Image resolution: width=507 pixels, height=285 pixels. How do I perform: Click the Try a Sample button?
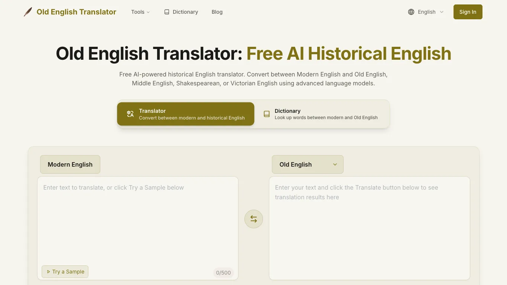[65, 272]
